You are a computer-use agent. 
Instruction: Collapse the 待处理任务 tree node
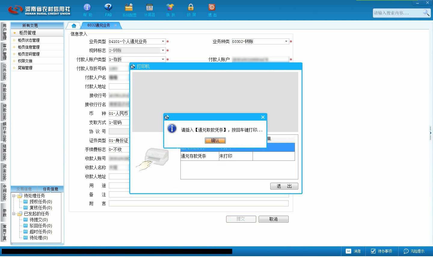click(14, 196)
